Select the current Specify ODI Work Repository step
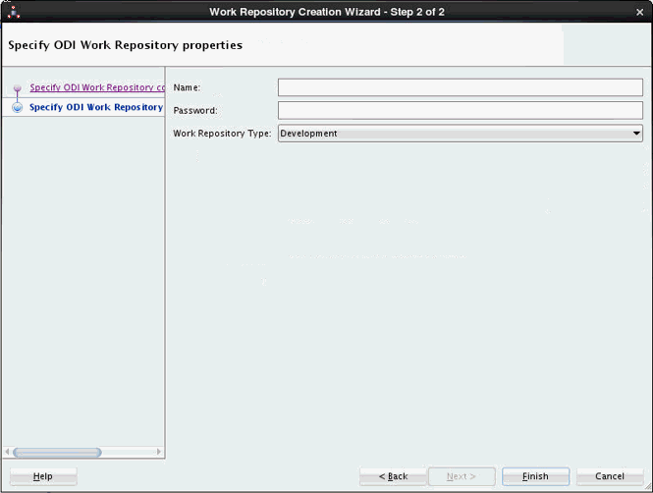This screenshot has width=653, height=493. 96,107
